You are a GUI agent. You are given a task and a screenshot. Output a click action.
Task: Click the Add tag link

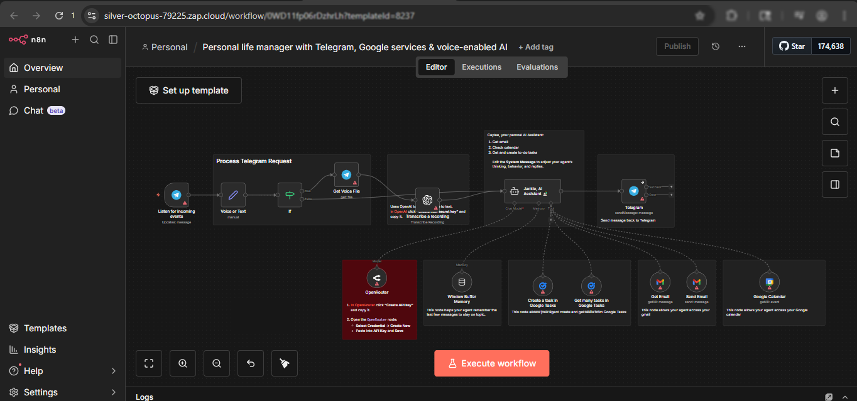pyautogui.click(x=536, y=47)
